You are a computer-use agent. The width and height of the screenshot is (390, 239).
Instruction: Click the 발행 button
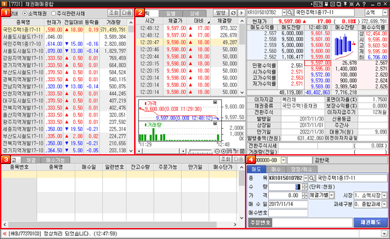click(221, 13)
